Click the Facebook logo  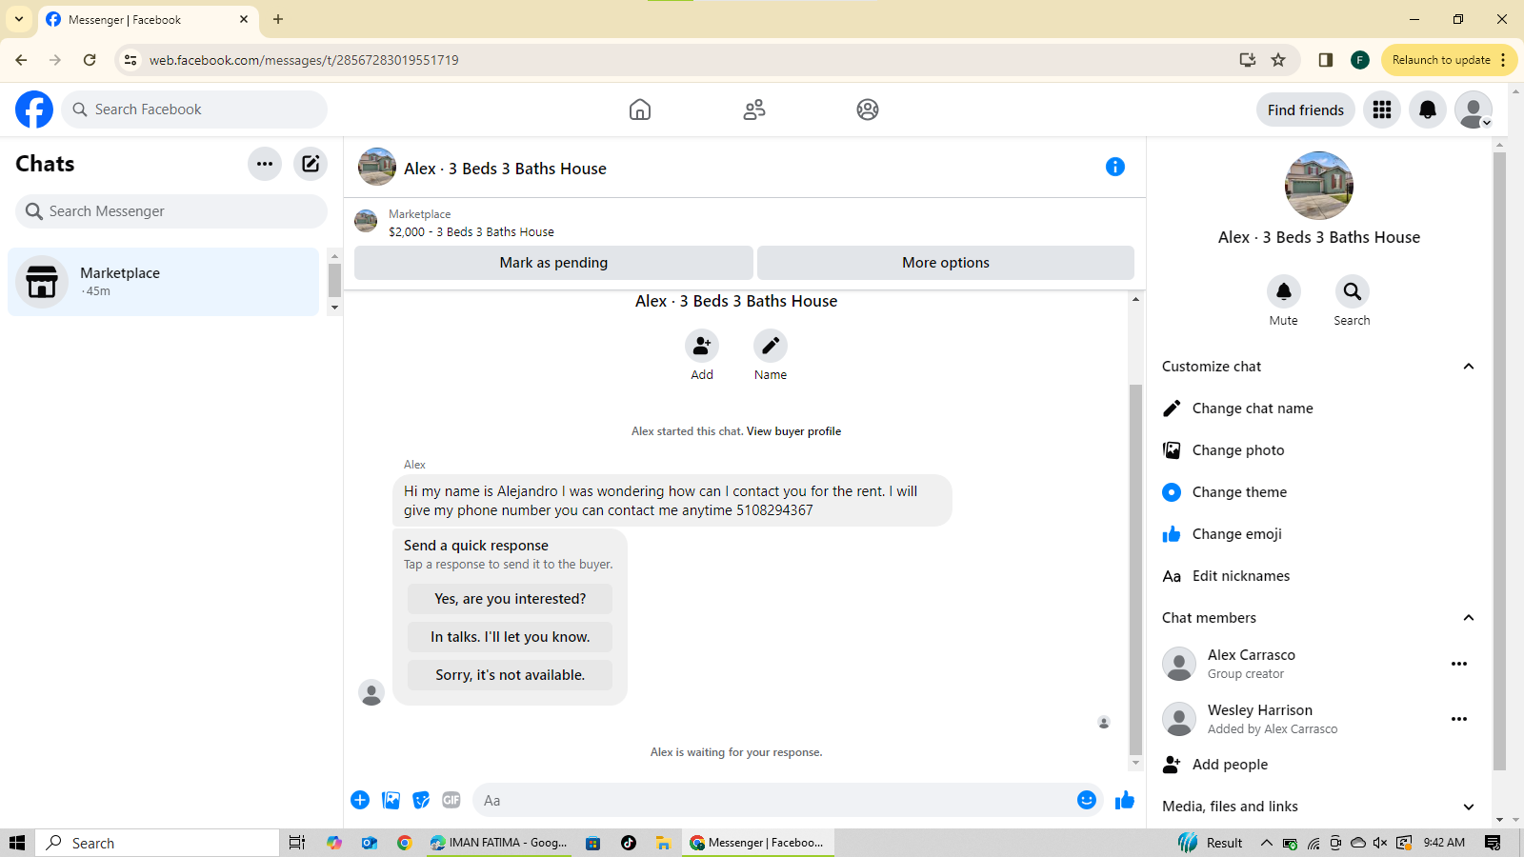pyautogui.click(x=34, y=110)
